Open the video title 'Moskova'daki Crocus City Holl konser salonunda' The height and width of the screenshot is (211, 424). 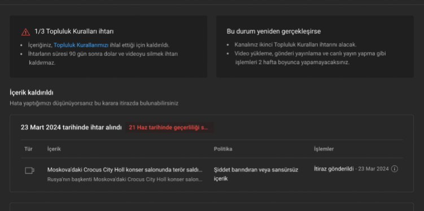(125, 170)
